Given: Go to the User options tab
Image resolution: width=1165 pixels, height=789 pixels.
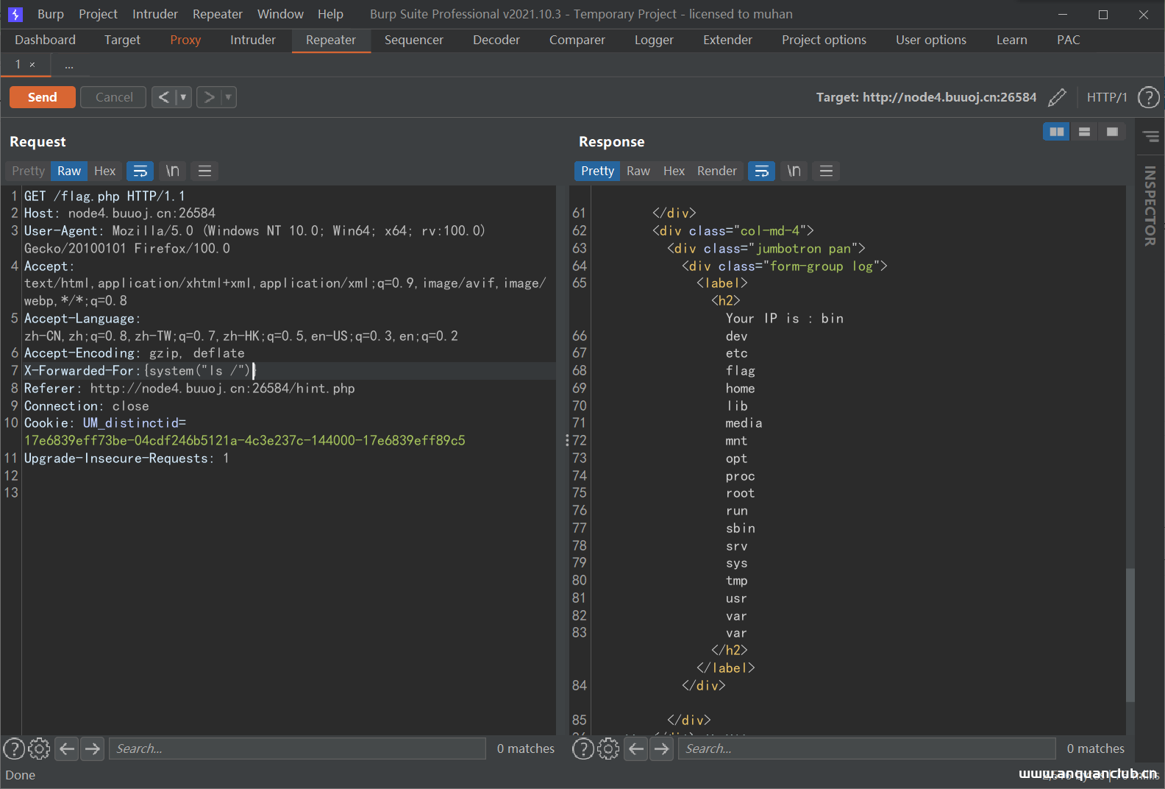Looking at the screenshot, I should point(931,40).
